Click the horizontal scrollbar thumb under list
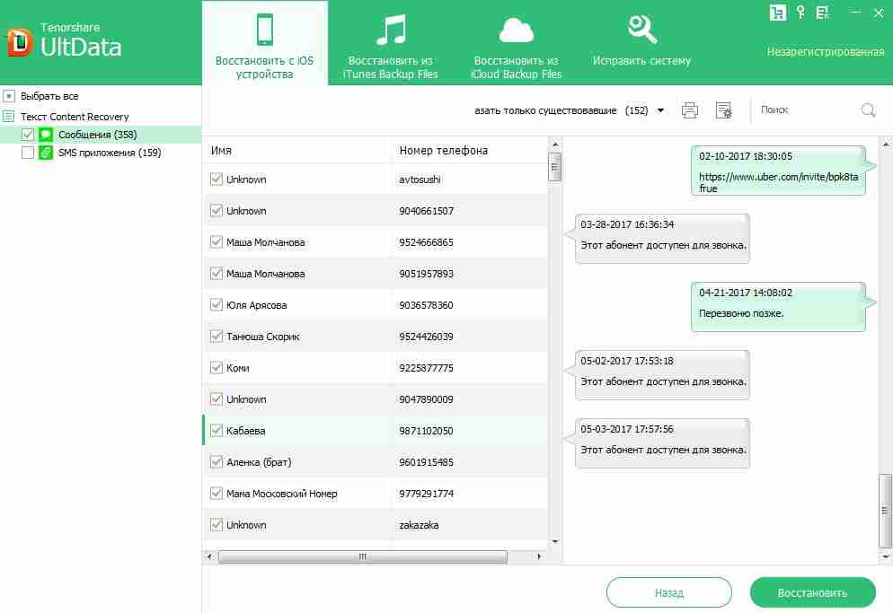 (362, 556)
